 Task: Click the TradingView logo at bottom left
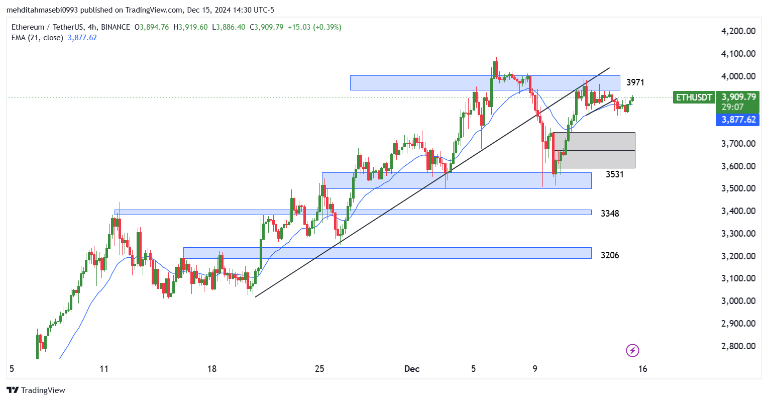coord(36,390)
